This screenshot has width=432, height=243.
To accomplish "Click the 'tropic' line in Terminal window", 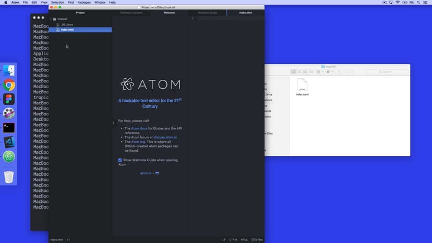I will [41, 98].
